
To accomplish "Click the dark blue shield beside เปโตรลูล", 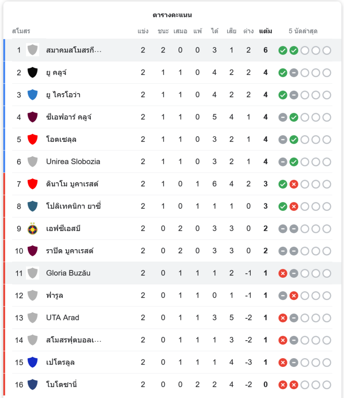I will click(33, 362).
